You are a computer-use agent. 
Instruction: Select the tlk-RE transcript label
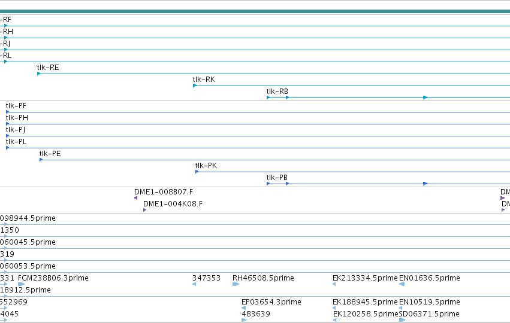[x=48, y=68]
